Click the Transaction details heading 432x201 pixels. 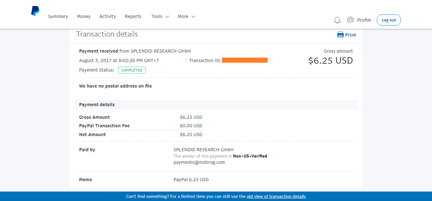107,34
